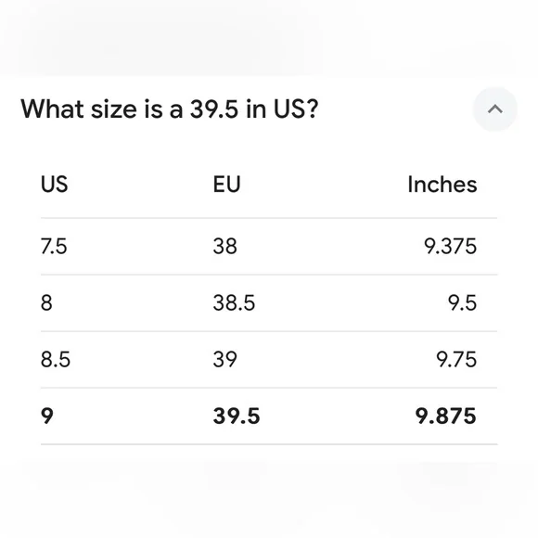Click the 9.375 inches cell
Viewport: 538px width, 538px height.
pyautogui.click(x=450, y=247)
